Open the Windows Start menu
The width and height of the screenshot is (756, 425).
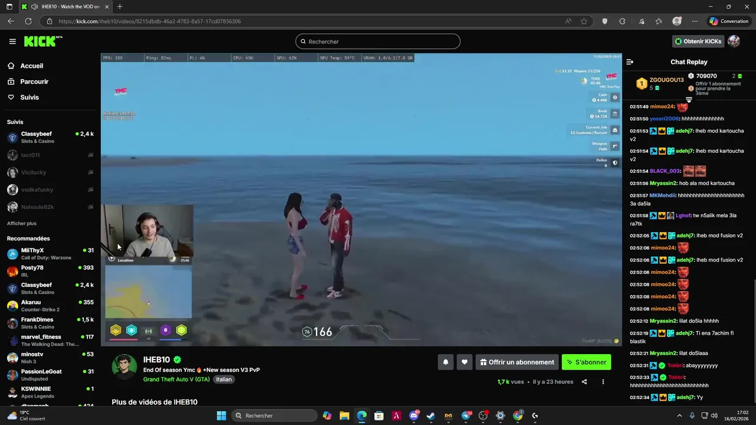(x=221, y=416)
